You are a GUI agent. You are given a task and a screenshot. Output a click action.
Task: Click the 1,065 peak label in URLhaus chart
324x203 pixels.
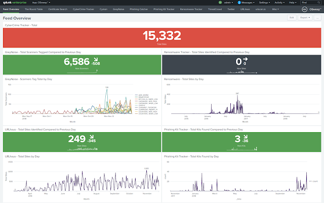(x=146, y=169)
